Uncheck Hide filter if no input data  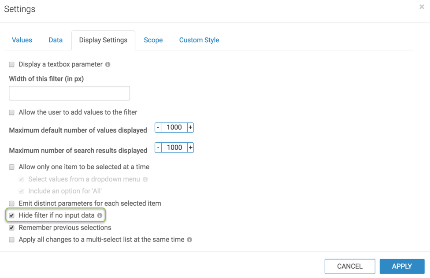tap(12, 215)
